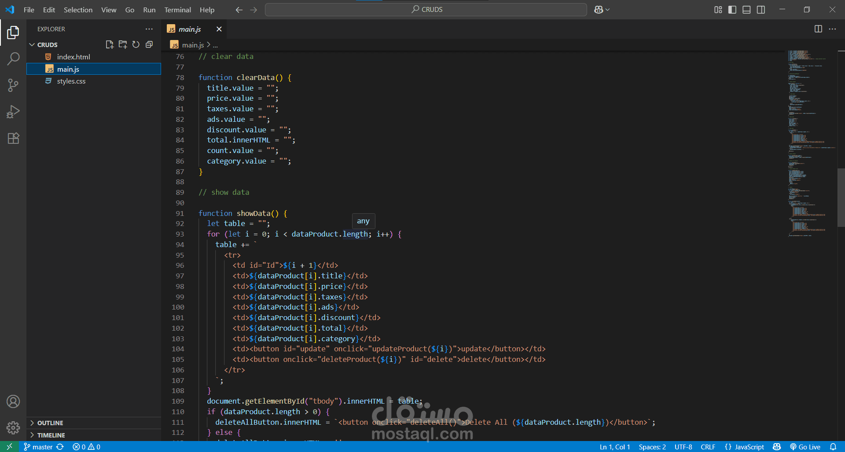Image resolution: width=845 pixels, height=452 pixels.
Task: Expand breadcrumb chevron after main.js
Action: [209, 45]
